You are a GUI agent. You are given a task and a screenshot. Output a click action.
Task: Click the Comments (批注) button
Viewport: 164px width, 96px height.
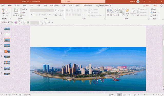pos(155,6)
